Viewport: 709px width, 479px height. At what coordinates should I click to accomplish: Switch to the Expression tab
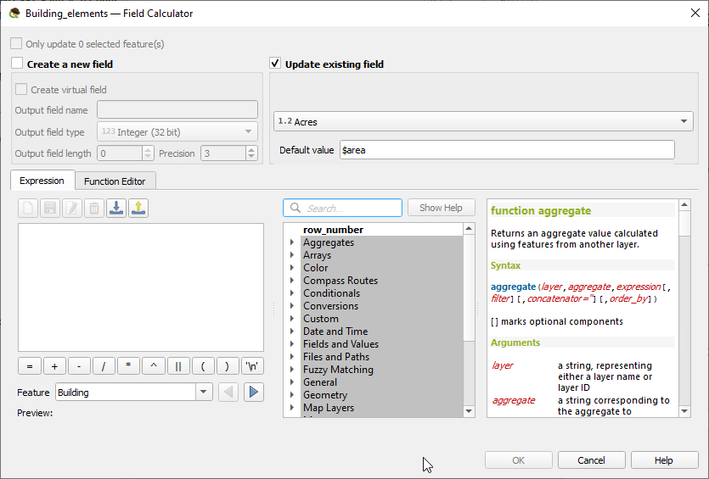(x=42, y=181)
